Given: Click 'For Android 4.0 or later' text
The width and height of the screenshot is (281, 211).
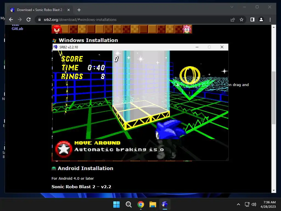Looking at the screenshot, I should [72, 178].
